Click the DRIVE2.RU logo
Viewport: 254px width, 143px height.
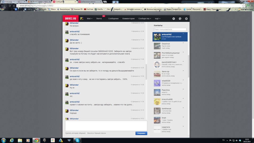[70, 19]
